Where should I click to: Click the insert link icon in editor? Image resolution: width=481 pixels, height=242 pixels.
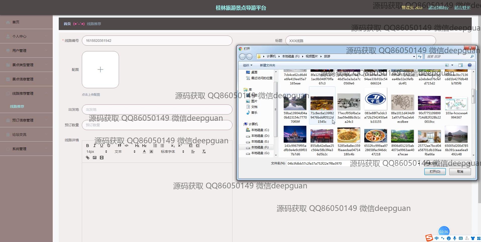point(88,158)
